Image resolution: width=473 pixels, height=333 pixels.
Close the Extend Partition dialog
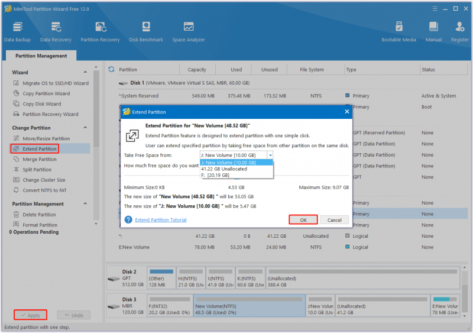click(x=347, y=112)
